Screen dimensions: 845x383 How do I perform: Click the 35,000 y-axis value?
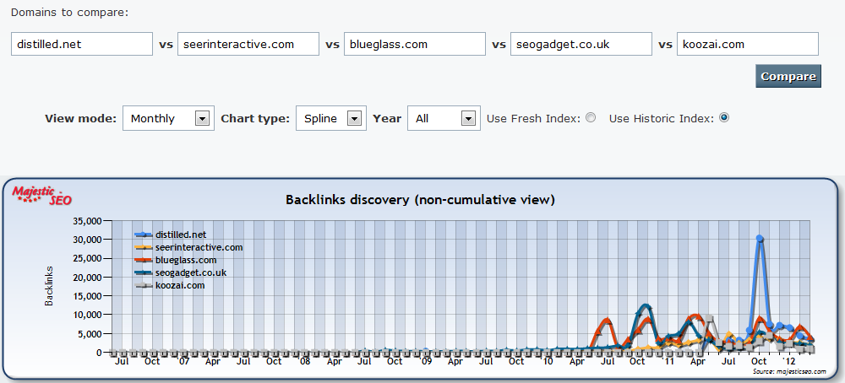[87, 220]
